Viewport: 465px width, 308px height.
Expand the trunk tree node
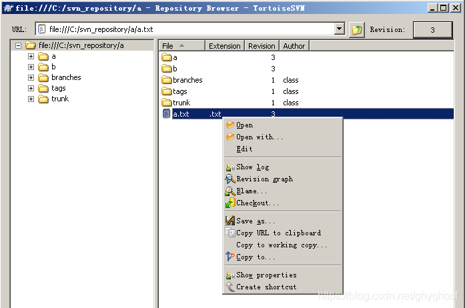click(31, 99)
